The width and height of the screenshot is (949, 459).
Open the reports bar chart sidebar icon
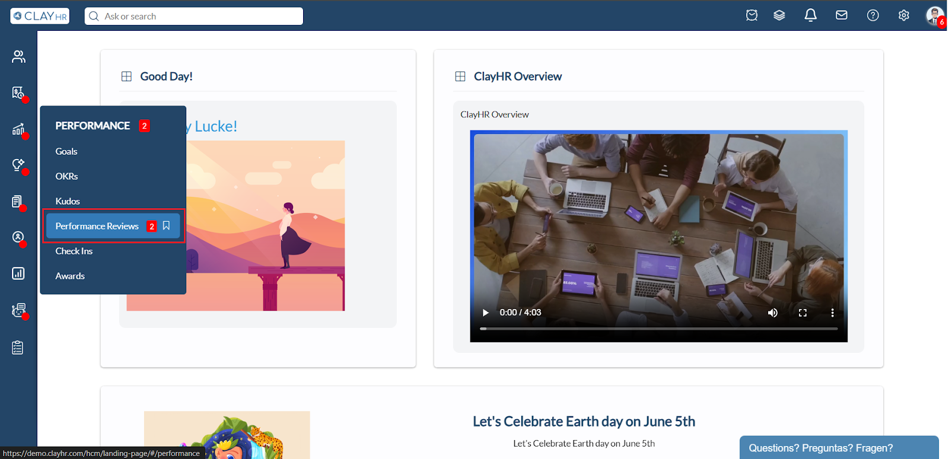click(18, 273)
